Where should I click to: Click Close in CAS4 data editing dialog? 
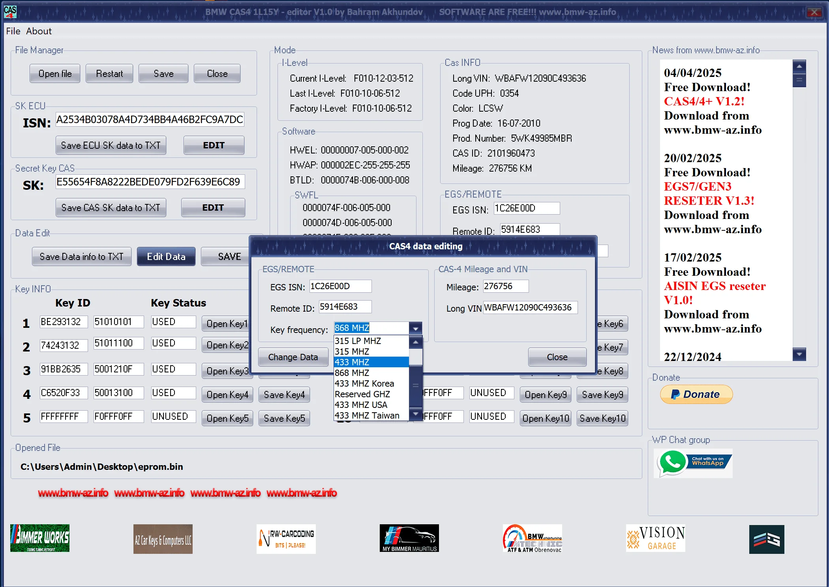(x=557, y=357)
